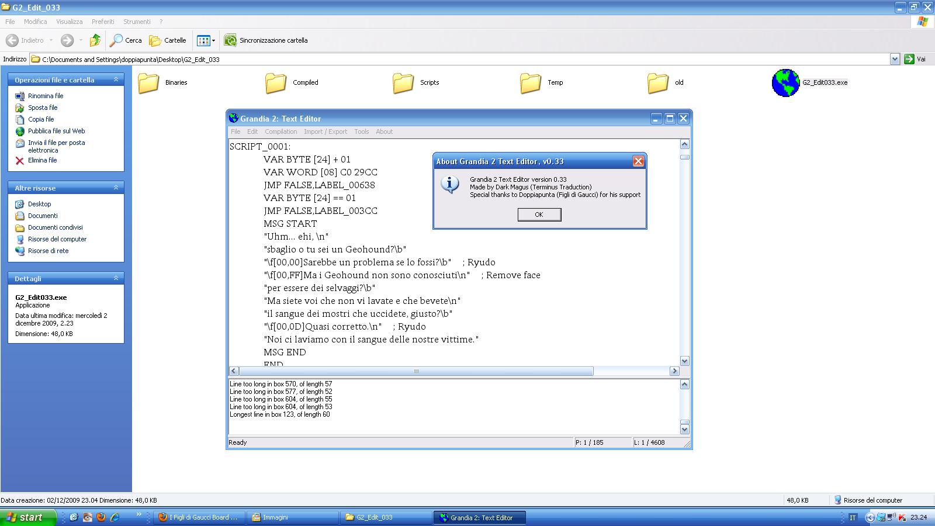Open the Modifica menu
Viewport: 935px width, 526px height.
(35, 22)
